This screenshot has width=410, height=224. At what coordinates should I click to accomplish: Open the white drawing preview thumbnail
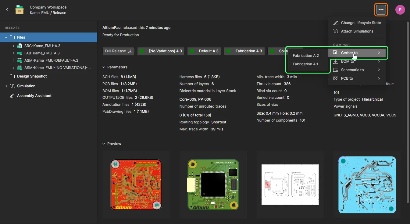tap(290, 184)
